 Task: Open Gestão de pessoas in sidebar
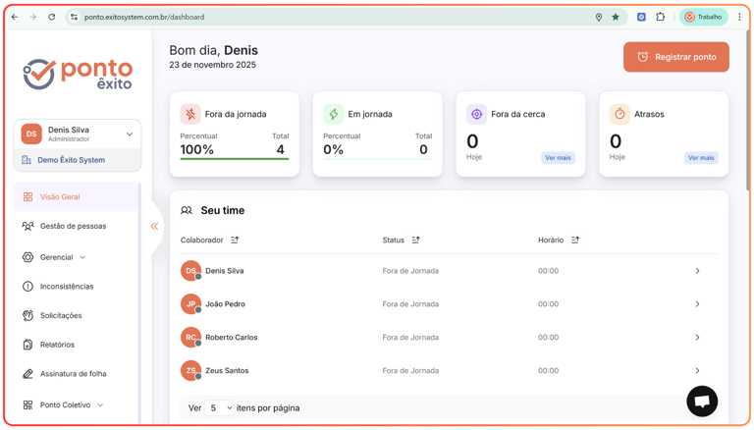point(73,226)
